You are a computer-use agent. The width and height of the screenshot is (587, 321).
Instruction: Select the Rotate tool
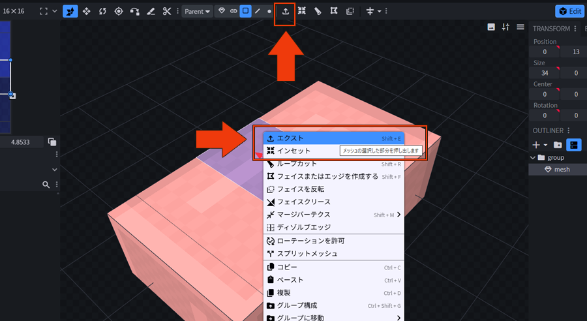coord(102,11)
